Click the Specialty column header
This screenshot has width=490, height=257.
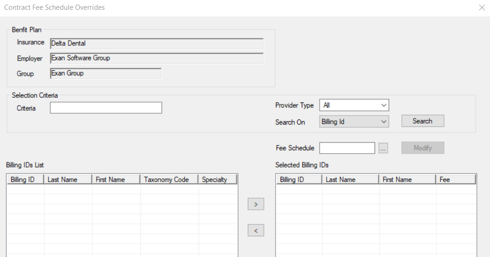coord(217,180)
